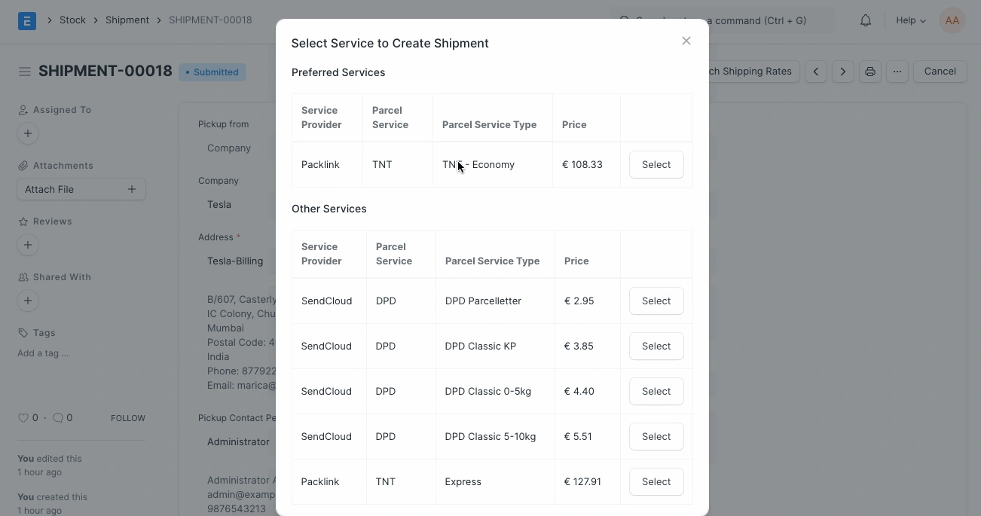
Task: Click the notification bell icon
Action: click(x=865, y=20)
